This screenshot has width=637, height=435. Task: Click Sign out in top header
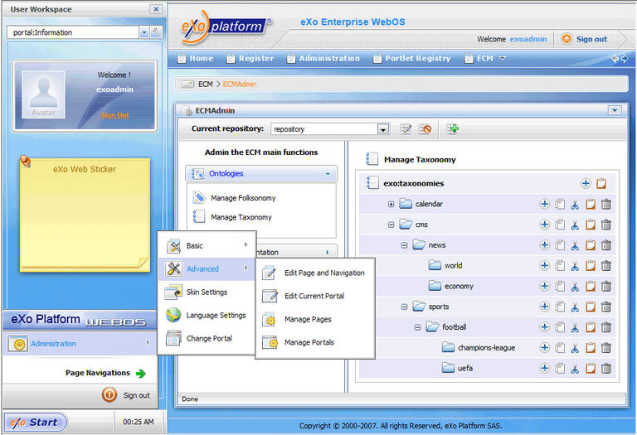pos(584,39)
